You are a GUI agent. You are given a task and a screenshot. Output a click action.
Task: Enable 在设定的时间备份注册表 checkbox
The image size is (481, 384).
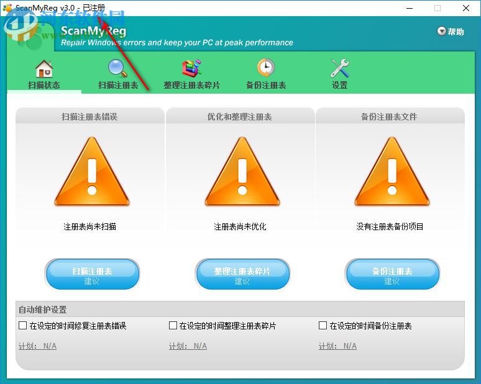click(x=323, y=325)
